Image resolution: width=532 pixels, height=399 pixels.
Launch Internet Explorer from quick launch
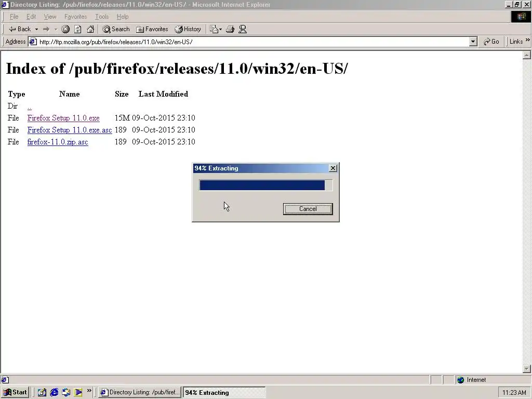pyautogui.click(x=54, y=393)
